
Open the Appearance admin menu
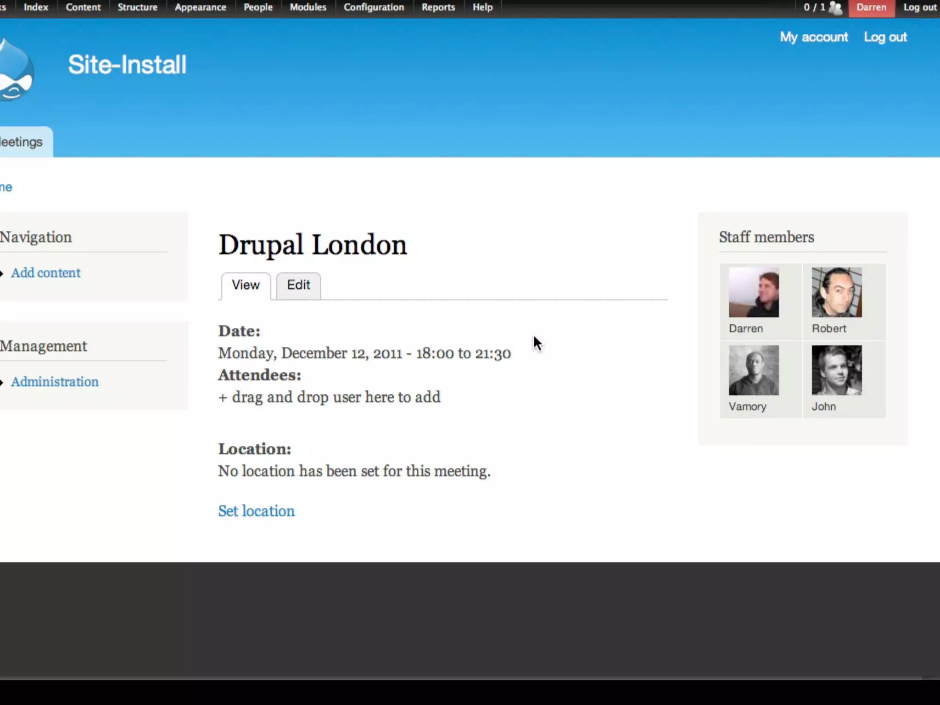point(200,7)
